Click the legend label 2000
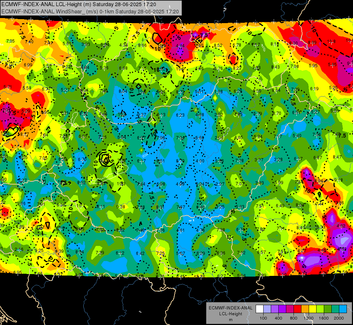The height and width of the screenshot is (325, 353). [x=339, y=318]
